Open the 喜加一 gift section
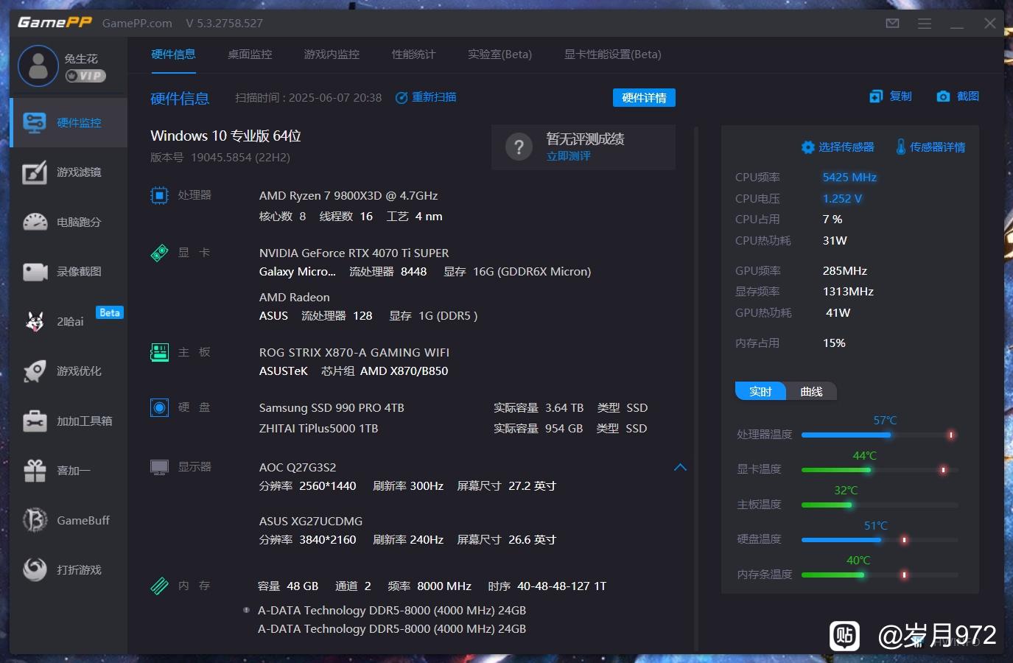Screen dimensions: 1013x663 (x=69, y=471)
